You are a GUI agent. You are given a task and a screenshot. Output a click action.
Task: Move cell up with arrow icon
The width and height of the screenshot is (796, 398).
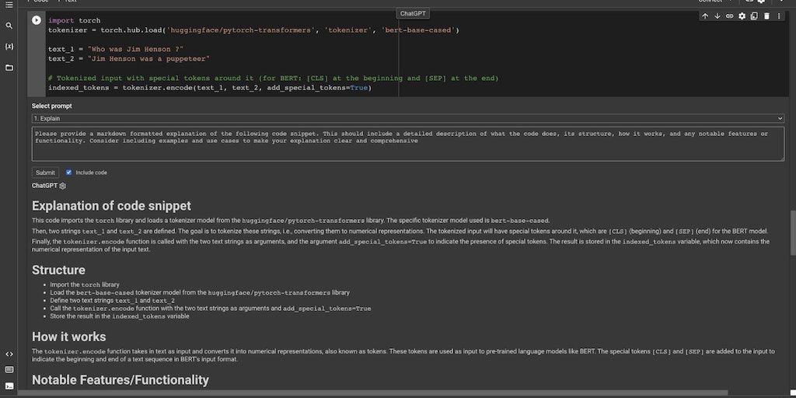click(x=705, y=16)
